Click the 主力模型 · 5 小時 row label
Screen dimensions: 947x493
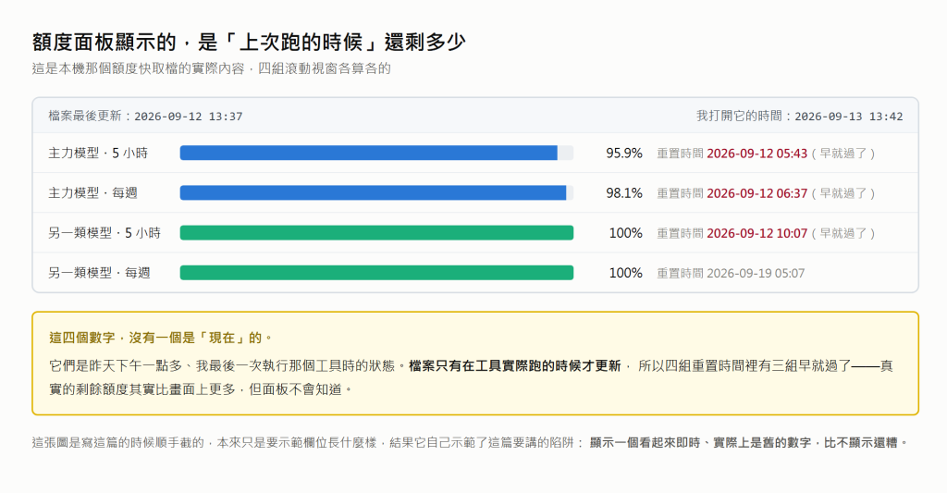click(98, 153)
